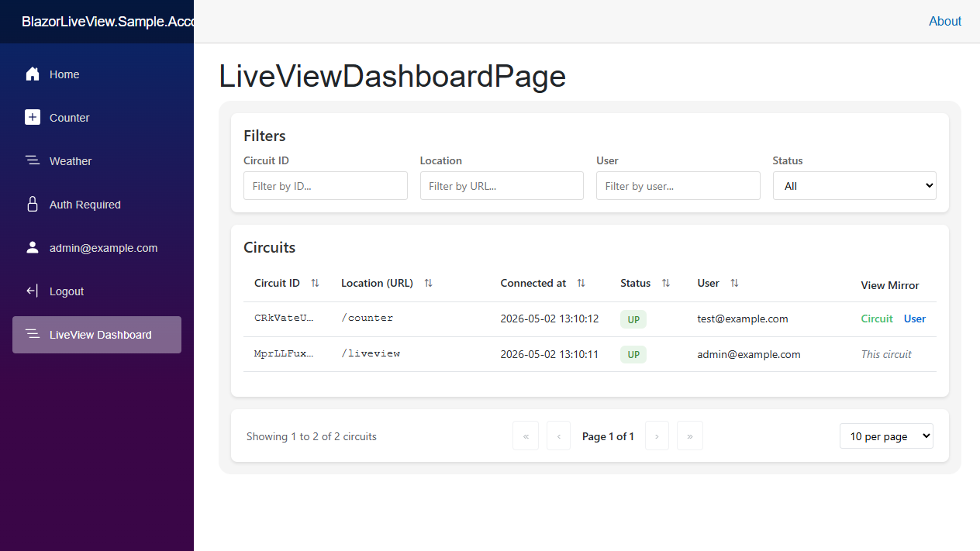Click the Auth Required lock icon
This screenshot has width=980, height=551.
pyautogui.click(x=33, y=205)
